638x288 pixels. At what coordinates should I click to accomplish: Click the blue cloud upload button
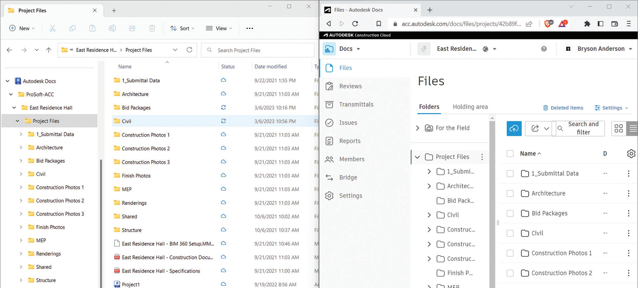click(x=514, y=128)
